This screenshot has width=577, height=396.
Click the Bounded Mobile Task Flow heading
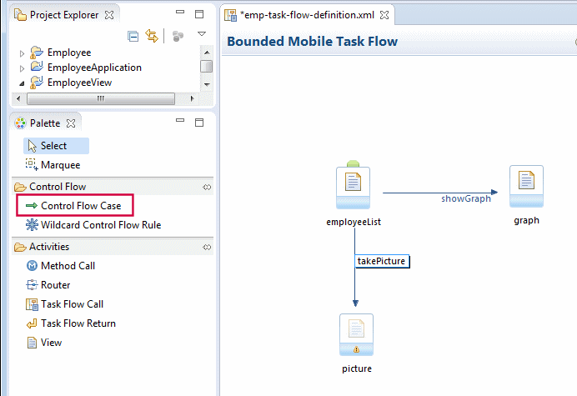click(x=312, y=41)
